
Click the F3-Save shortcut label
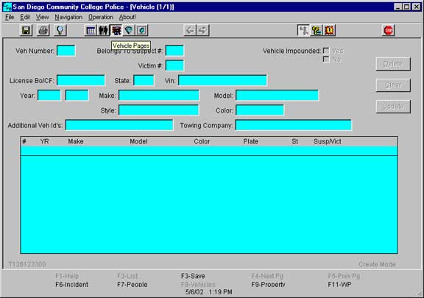point(193,276)
